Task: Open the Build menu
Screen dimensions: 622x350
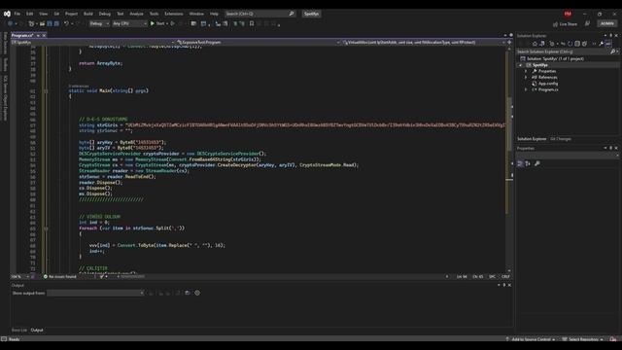Action: (x=88, y=14)
